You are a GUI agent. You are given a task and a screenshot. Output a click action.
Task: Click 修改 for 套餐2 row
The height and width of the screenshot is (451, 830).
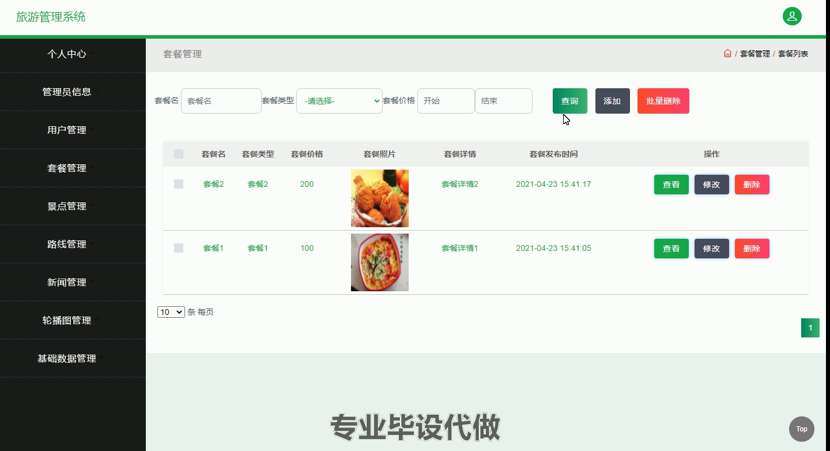click(x=712, y=185)
